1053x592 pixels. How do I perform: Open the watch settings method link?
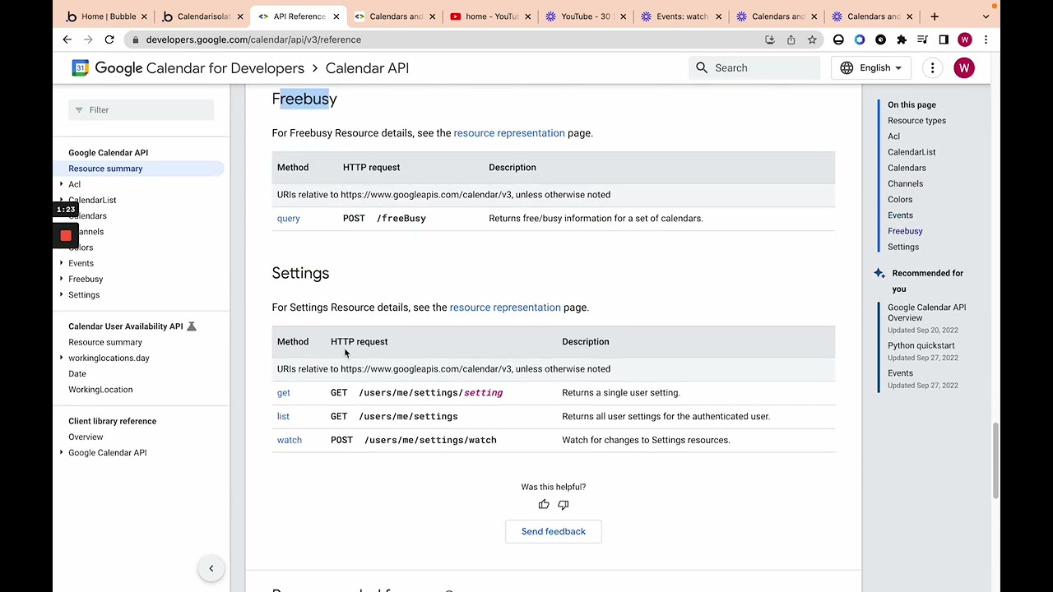[290, 440]
